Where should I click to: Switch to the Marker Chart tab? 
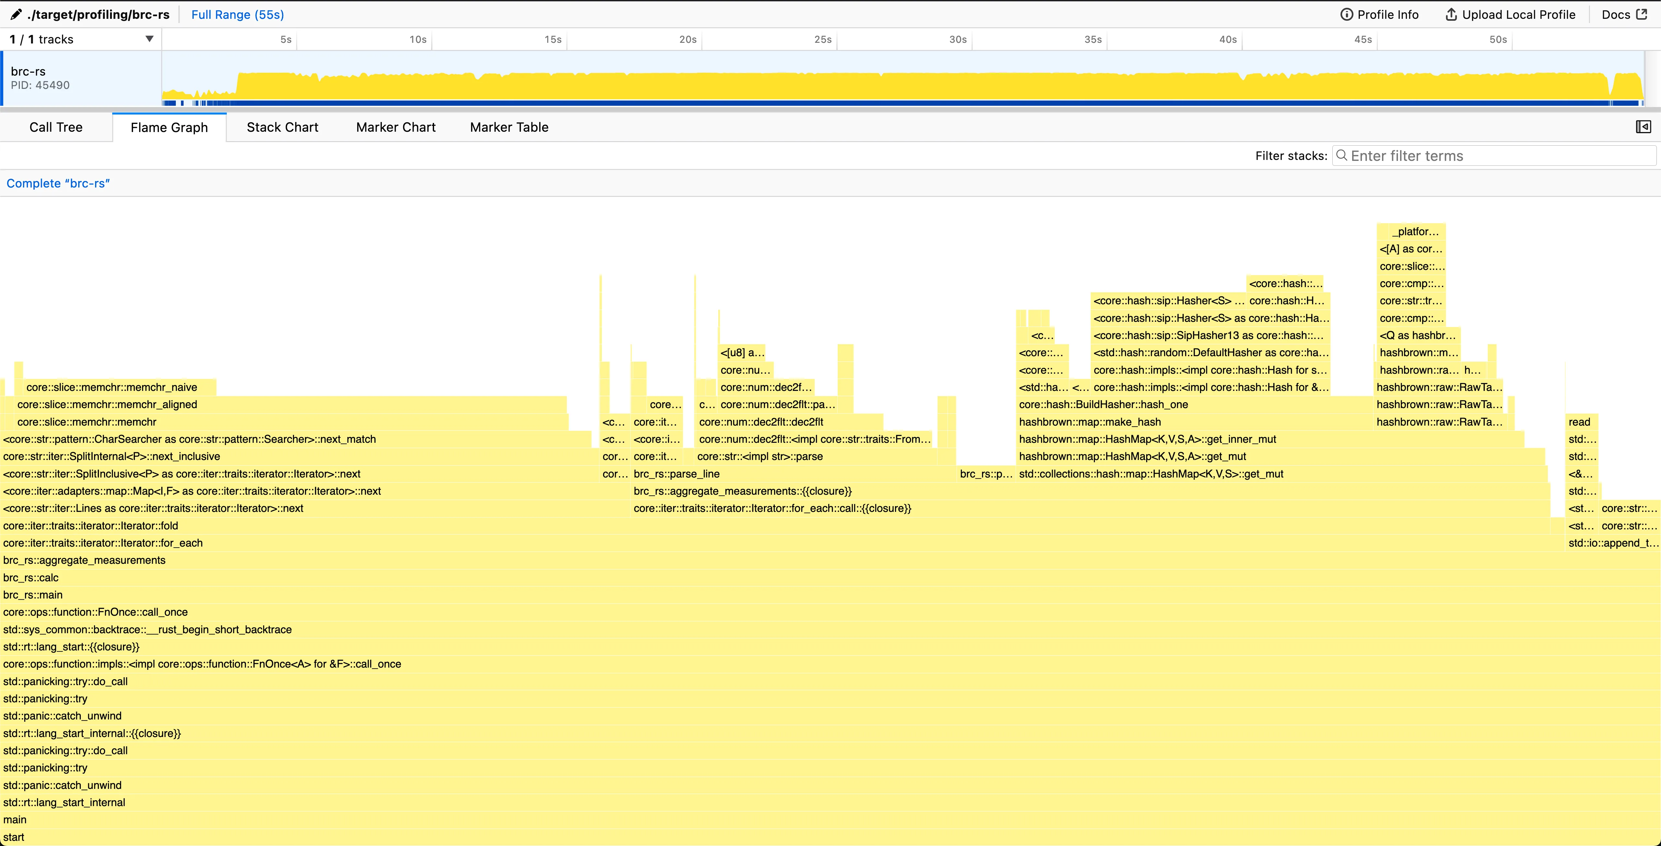click(395, 127)
